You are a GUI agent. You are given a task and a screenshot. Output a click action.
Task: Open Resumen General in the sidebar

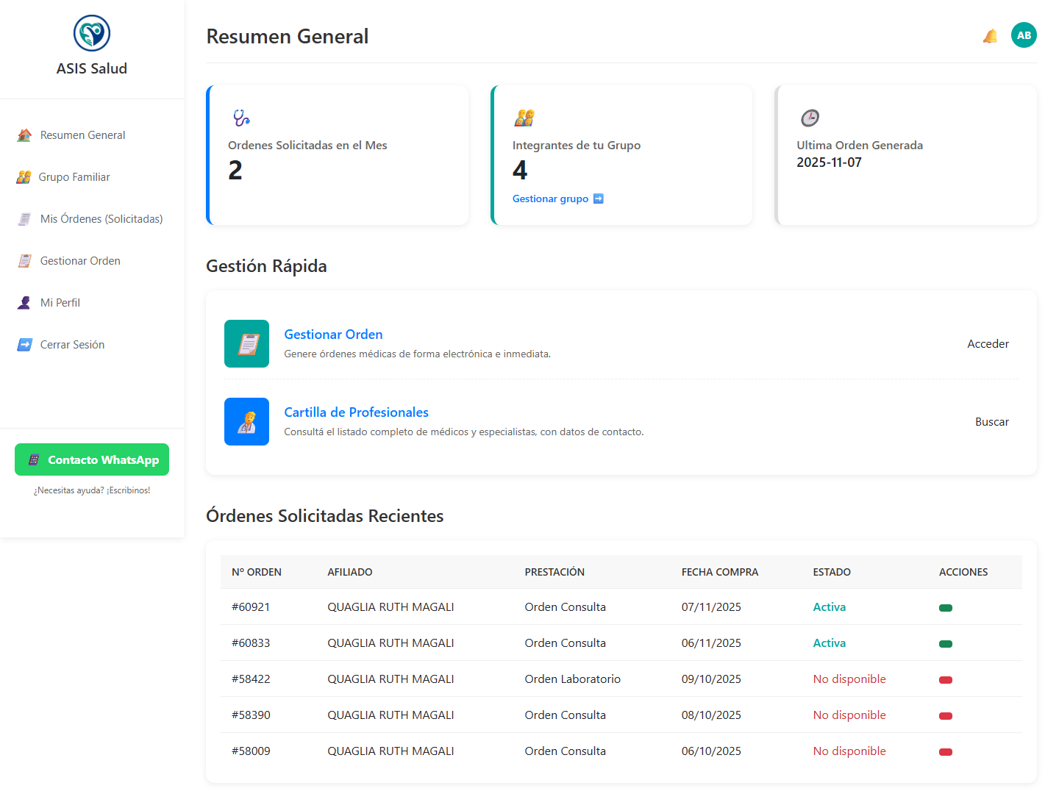point(82,135)
